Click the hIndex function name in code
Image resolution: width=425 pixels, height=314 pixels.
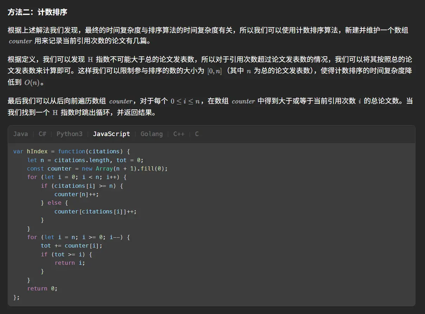pos(37,151)
